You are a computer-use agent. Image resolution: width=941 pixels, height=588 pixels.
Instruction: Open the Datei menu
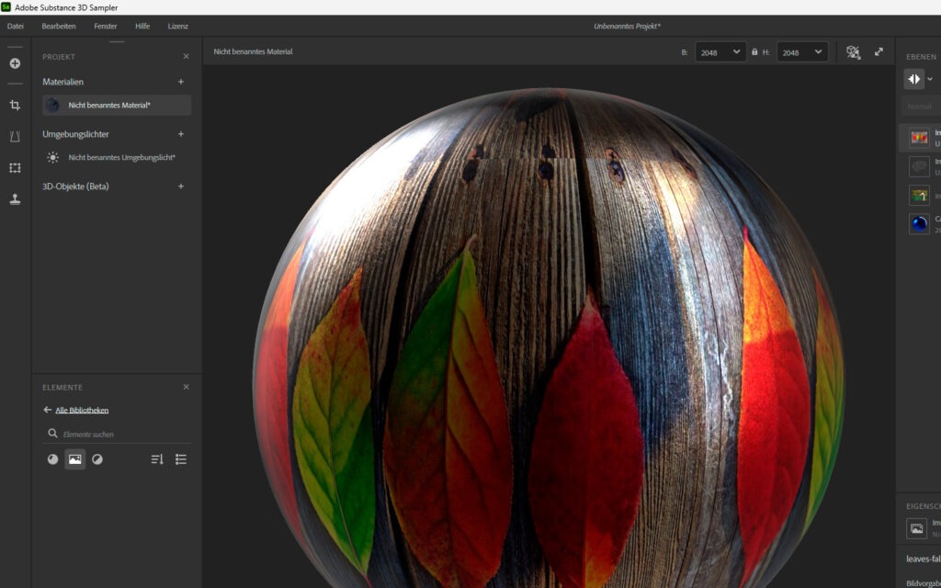tap(16, 26)
